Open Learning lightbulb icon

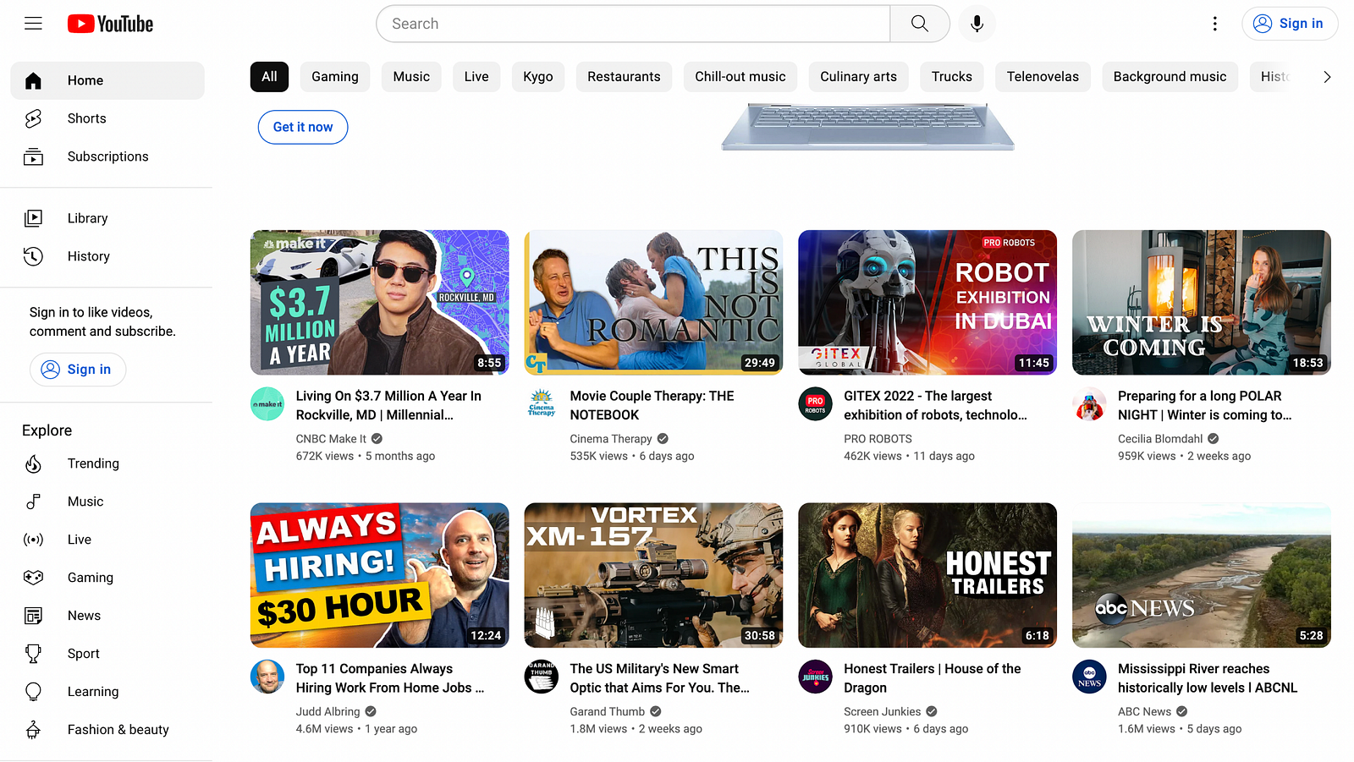(33, 692)
